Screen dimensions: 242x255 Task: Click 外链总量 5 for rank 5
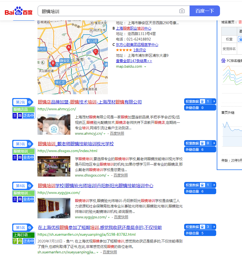(x=200, y=233)
